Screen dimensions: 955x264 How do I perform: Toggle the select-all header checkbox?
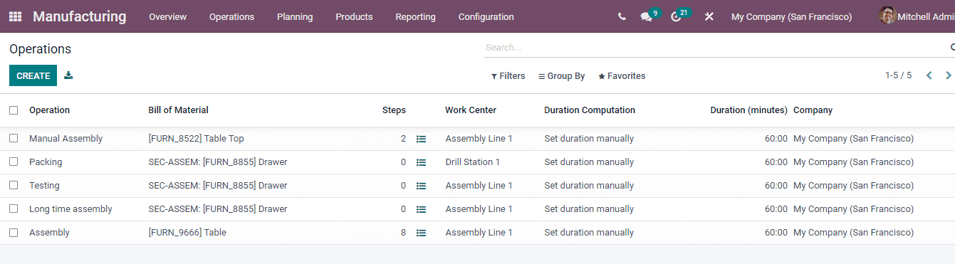click(14, 110)
